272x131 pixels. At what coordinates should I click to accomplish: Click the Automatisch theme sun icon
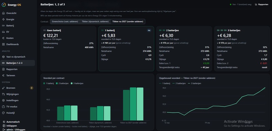pos(4,122)
